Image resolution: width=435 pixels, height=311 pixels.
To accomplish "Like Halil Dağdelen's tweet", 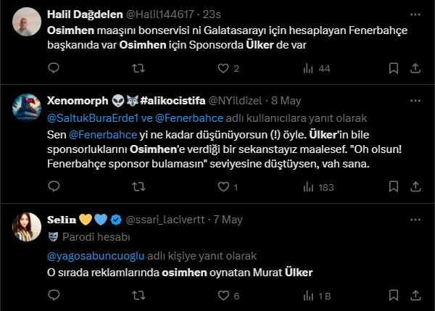I will (223, 68).
